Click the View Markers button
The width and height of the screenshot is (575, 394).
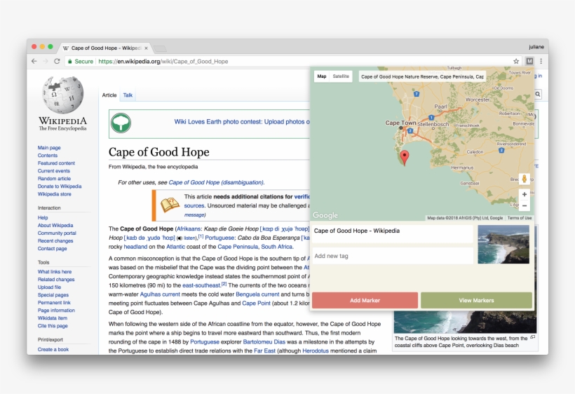[x=476, y=300]
